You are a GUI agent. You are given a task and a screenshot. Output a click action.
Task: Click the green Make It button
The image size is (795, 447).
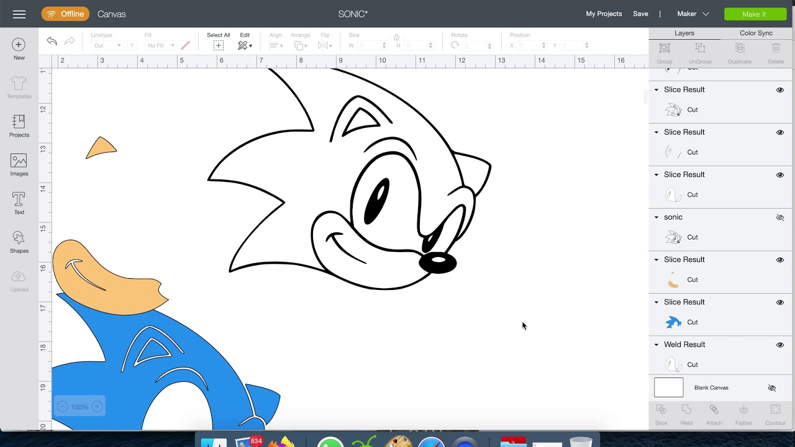pyautogui.click(x=755, y=14)
